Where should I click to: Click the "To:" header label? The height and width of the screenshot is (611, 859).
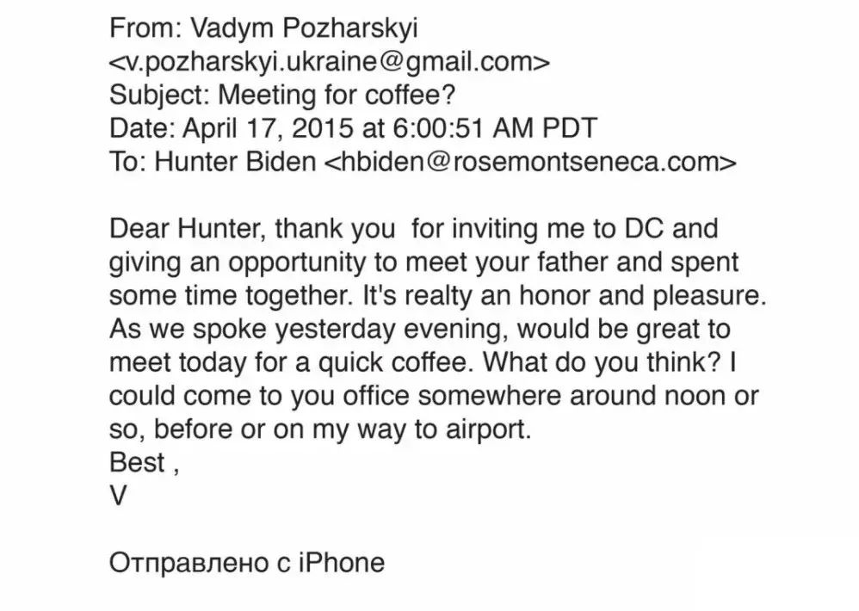pyautogui.click(x=127, y=163)
